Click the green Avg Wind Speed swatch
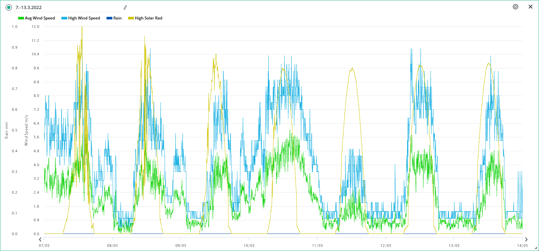Image resolution: width=539 pixels, height=251 pixels. click(x=21, y=18)
